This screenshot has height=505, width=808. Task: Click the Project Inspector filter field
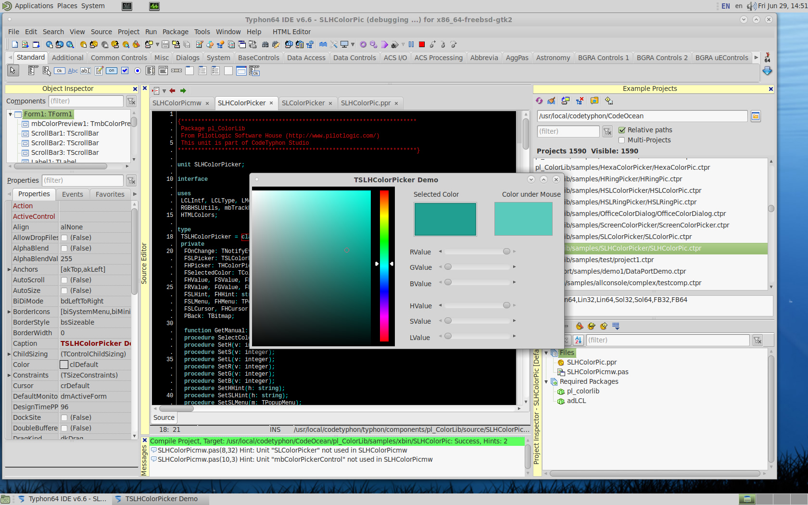click(x=668, y=340)
